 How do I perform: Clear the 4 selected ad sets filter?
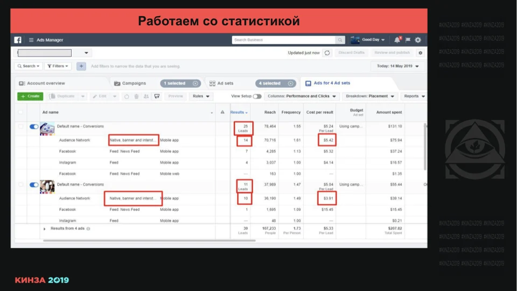pyautogui.click(x=290, y=84)
